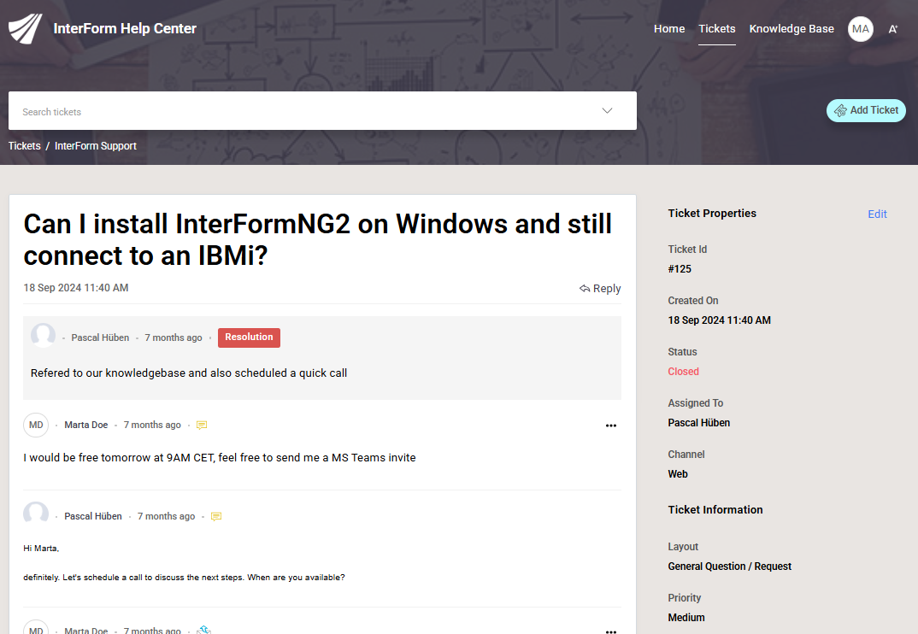
Task: Click the "I would be free tomorrow" message
Action: tap(220, 458)
